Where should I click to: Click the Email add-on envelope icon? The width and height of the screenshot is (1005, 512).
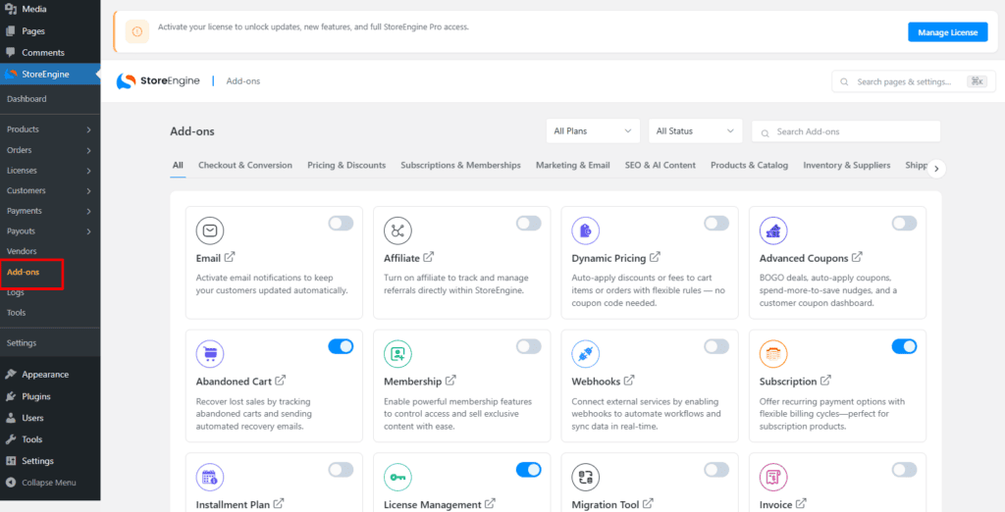coord(210,230)
